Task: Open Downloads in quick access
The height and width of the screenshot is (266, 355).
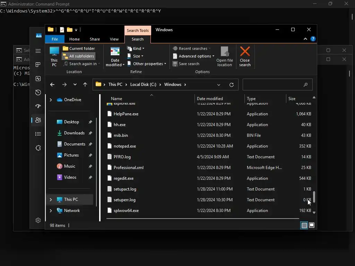Action: (74, 133)
